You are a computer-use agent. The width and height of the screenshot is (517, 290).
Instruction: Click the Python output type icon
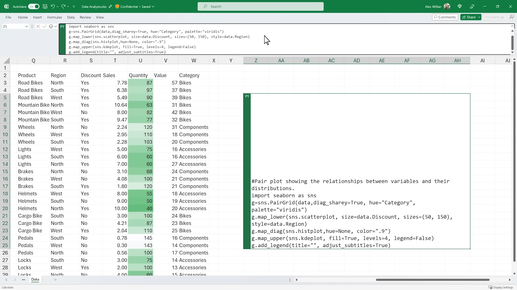[x=51, y=26]
